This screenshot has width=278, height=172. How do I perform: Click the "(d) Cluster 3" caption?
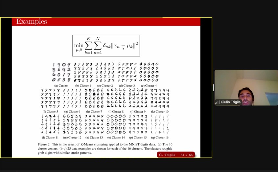click(x=127, y=86)
